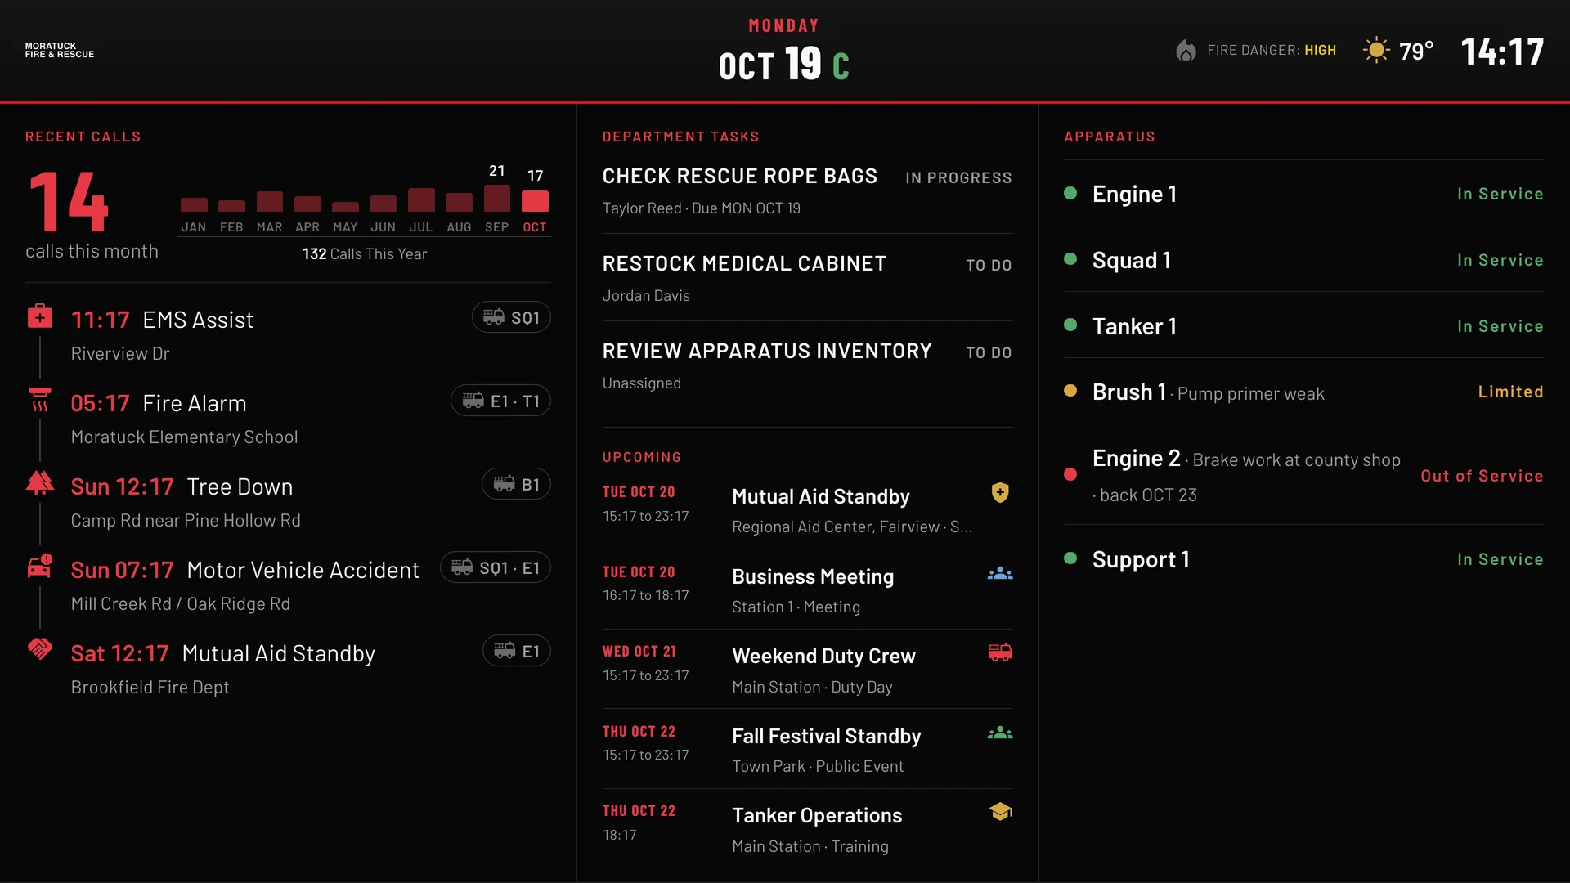Click the EMS Assist medical kit icon
This screenshot has height=883, width=1570.
point(39,316)
